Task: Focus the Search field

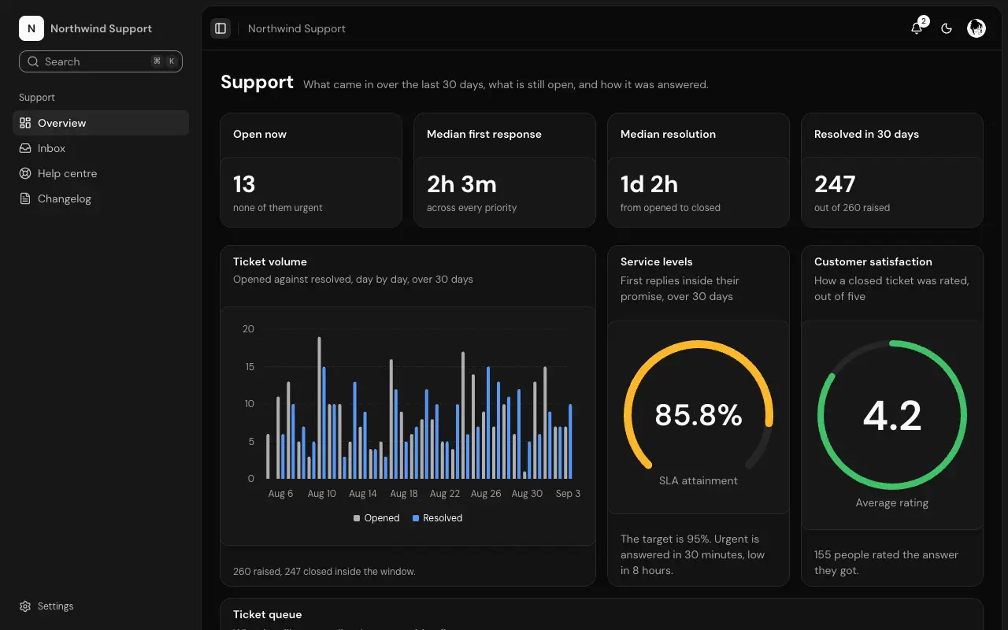Action: [101, 61]
